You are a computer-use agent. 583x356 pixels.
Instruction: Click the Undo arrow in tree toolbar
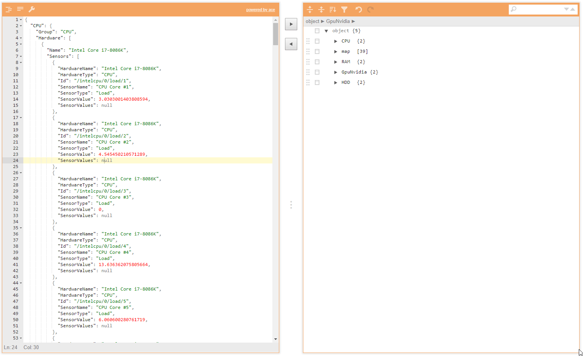click(358, 10)
